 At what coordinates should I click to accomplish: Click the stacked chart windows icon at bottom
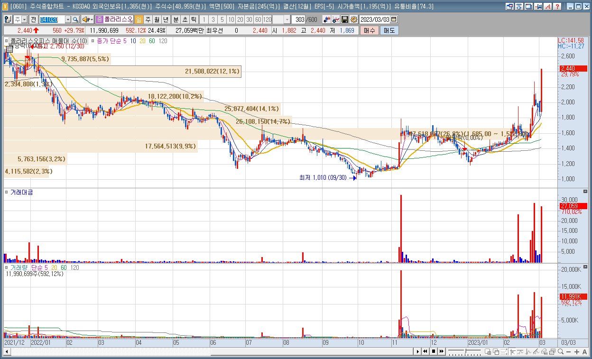click(x=552, y=351)
